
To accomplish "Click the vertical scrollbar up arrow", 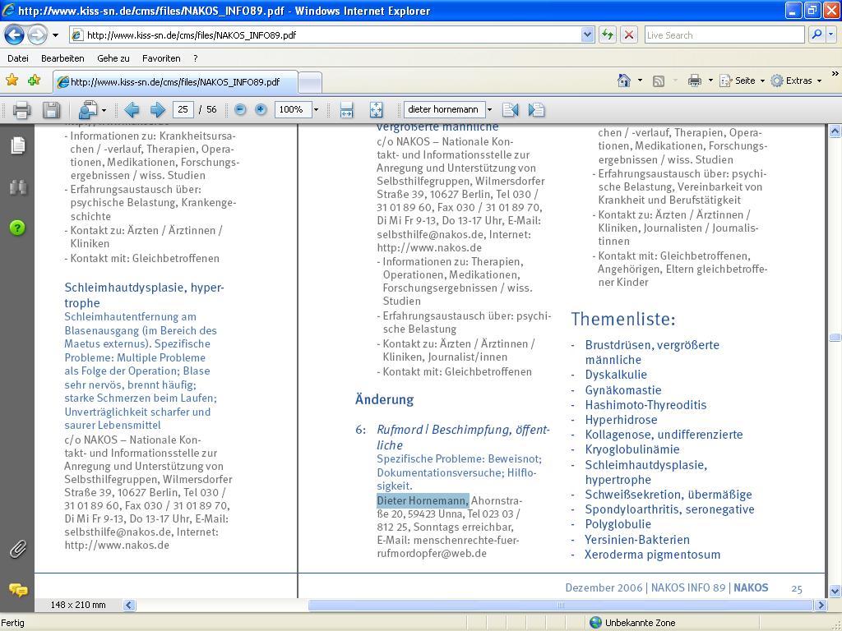I will point(835,131).
